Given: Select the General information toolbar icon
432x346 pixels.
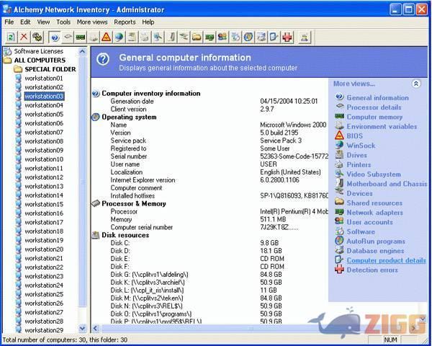Looking at the screenshot, I should (x=55, y=37).
